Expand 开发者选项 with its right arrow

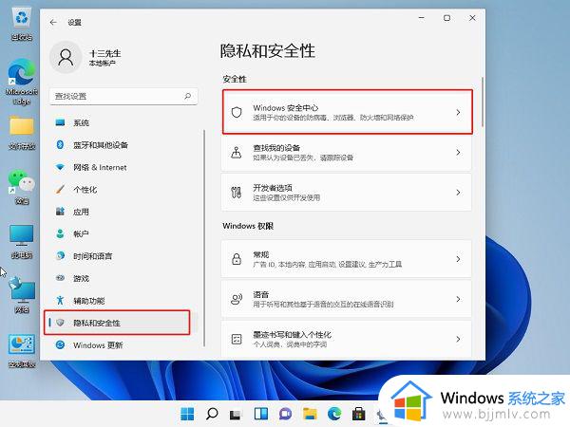(x=458, y=192)
